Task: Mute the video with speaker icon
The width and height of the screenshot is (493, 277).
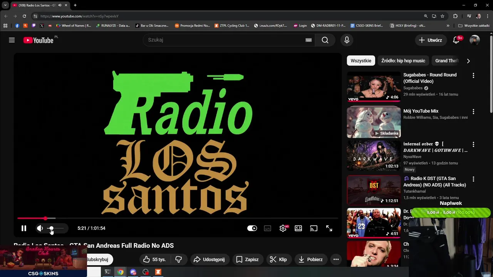Action: pyautogui.click(x=40, y=228)
